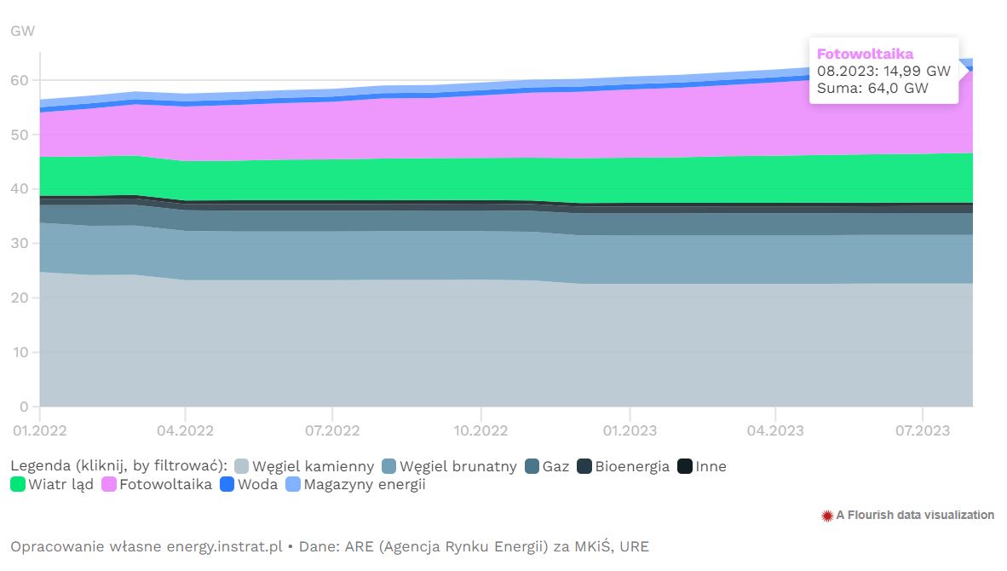Toggle the Węgiel brunatny legend filter
Image resolution: width=1007 pixels, height=571 pixels.
[x=457, y=466]
